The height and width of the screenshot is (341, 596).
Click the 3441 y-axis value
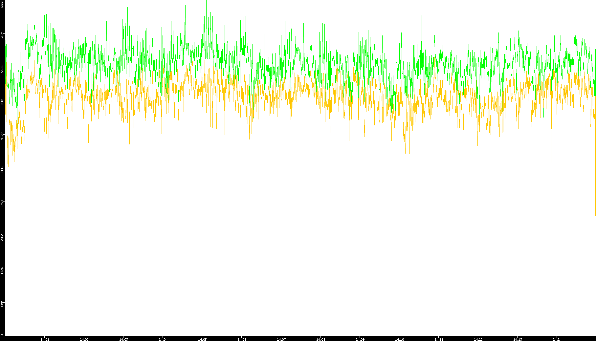point(2,169)
